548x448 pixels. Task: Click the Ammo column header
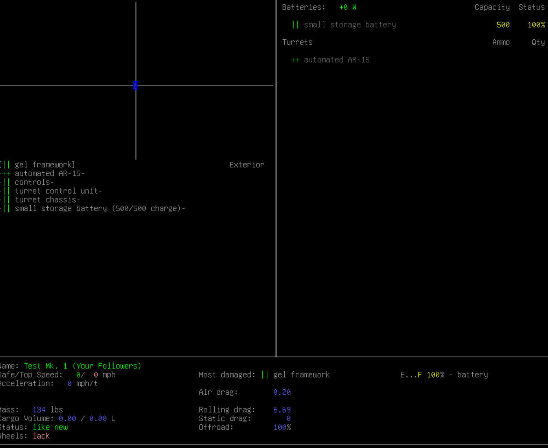(x=501, y=42)
